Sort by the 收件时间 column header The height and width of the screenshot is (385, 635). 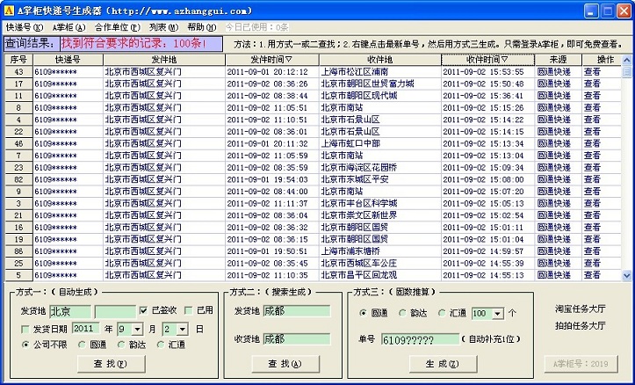click(487, 60)
